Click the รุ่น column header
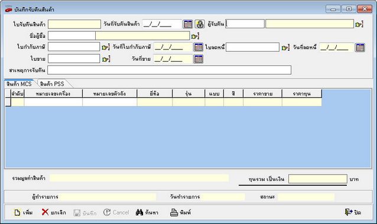 point(188,94)
